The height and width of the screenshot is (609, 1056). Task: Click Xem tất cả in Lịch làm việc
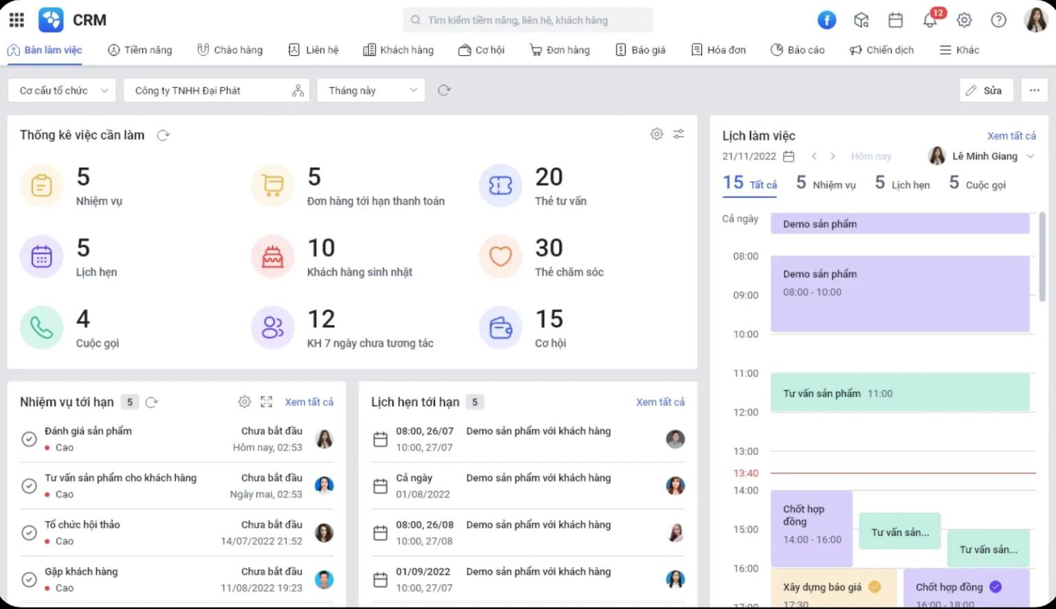pyautogui.click(x=1011, y=136)
